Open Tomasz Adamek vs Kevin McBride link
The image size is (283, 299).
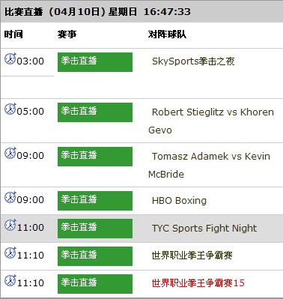(209, 165)
